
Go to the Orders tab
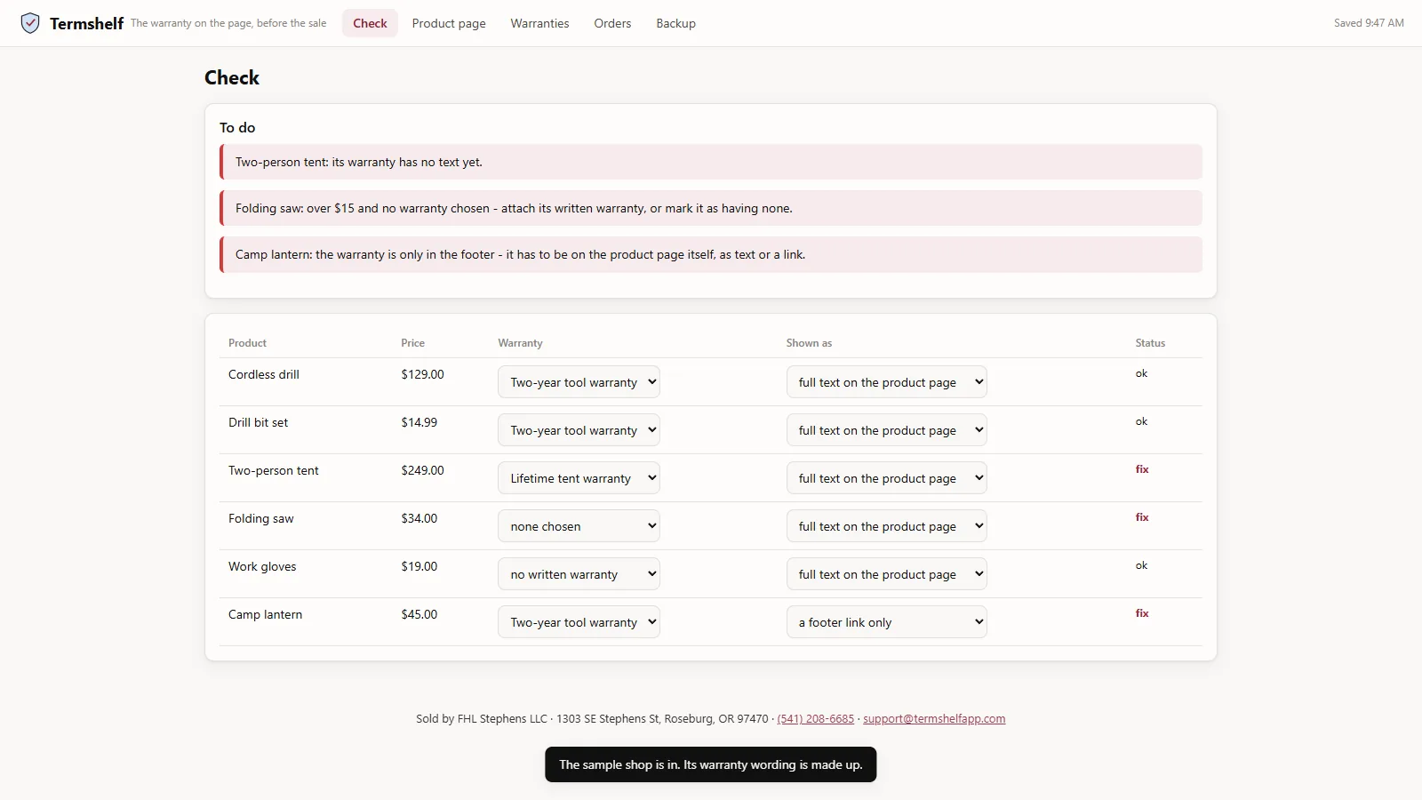coord(612,23)
